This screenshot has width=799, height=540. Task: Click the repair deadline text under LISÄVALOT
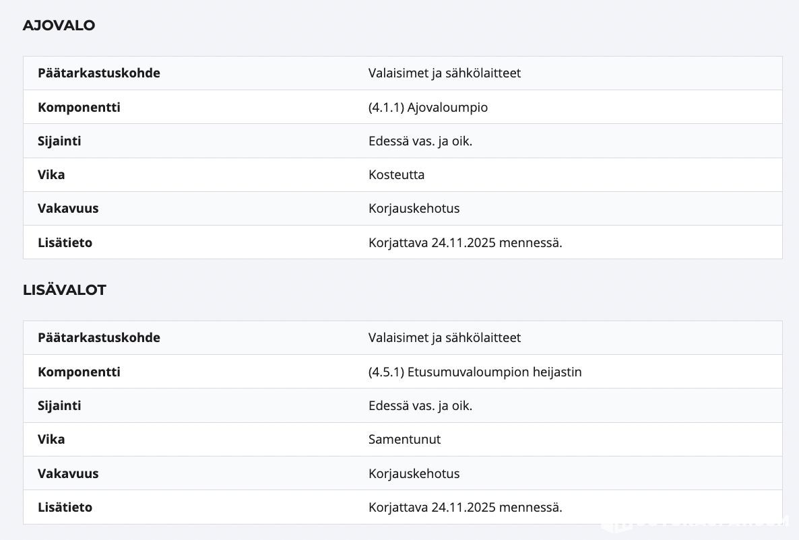coord(465,508)
